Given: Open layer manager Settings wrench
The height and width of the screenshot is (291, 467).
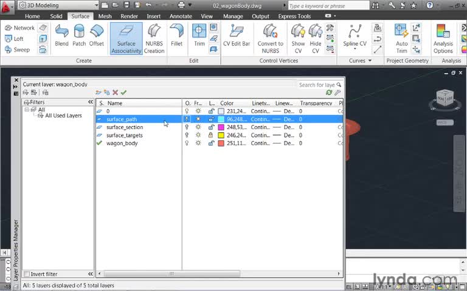Looking at the screenshot, I should point(337,93).
